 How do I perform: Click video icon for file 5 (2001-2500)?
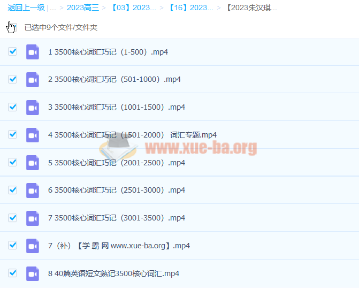[33, 163]
